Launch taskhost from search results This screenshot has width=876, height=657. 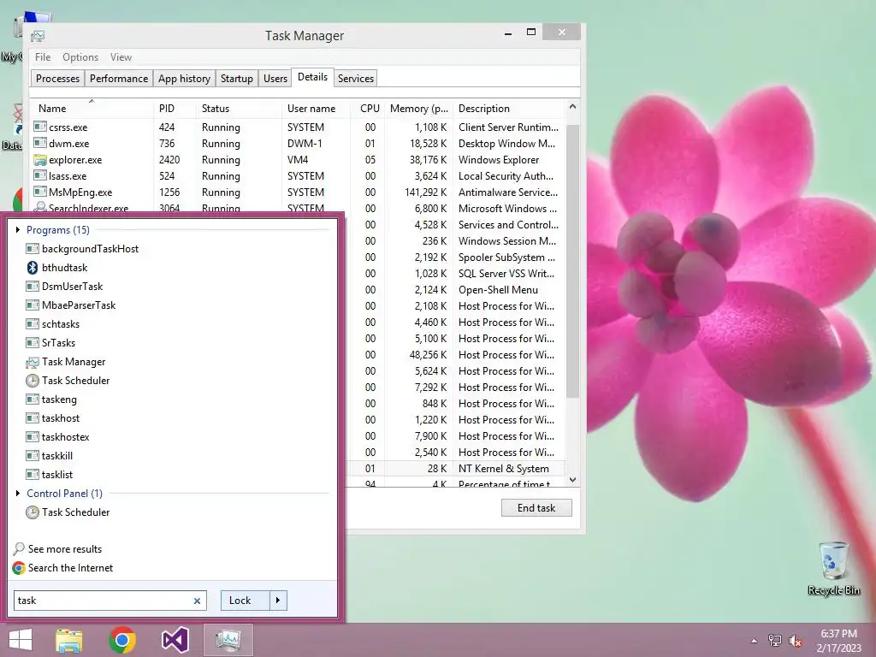pyautogui.click(x=53, y=417)
